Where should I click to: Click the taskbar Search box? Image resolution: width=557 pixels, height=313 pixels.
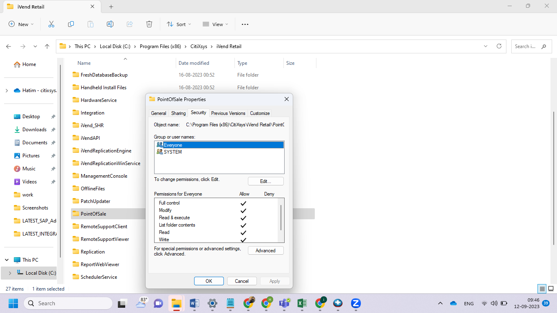68,303
